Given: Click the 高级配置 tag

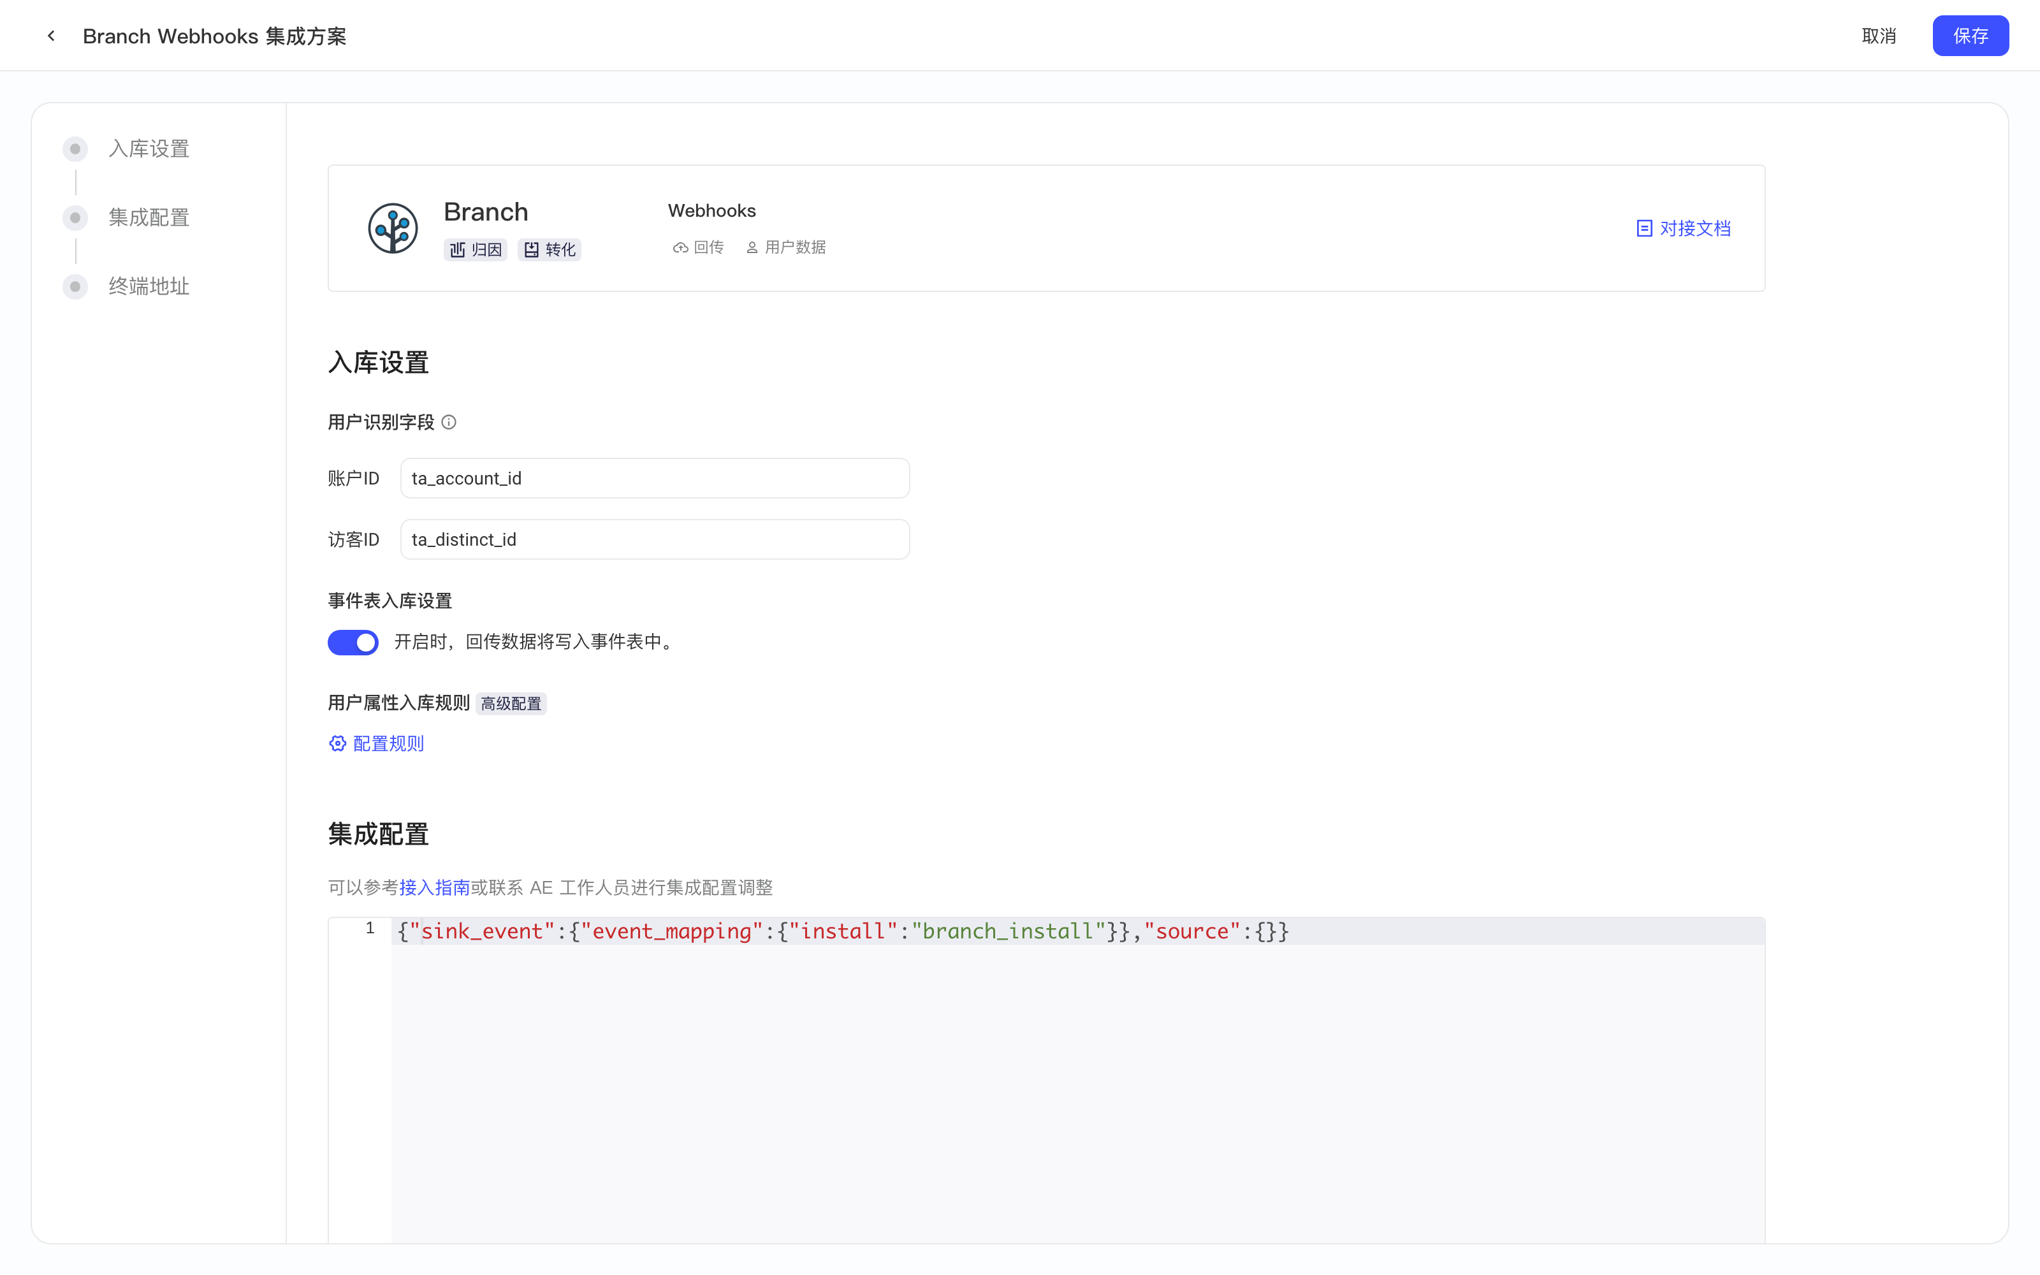Looking at the screenshot, I should [x=511, y=703].
